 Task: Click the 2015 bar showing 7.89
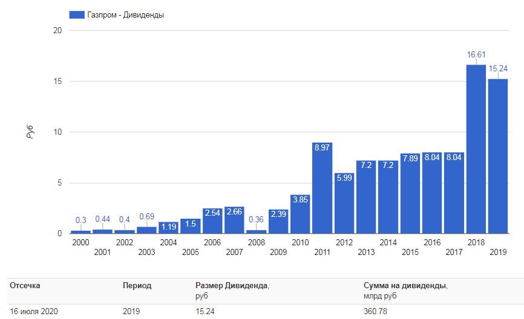(410, 193)
